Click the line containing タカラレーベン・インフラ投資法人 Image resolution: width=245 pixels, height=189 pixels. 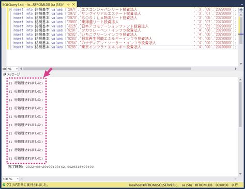click(x=124, y=30)
